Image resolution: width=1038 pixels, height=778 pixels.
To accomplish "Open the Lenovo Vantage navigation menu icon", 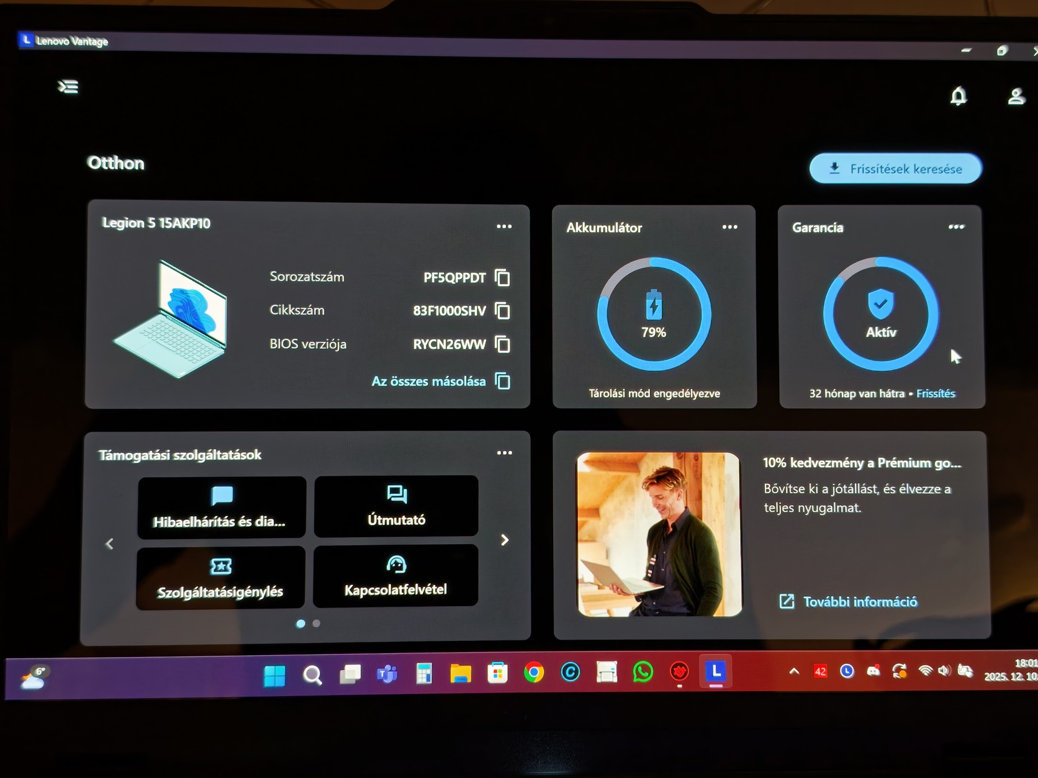I will click(68, 87).
